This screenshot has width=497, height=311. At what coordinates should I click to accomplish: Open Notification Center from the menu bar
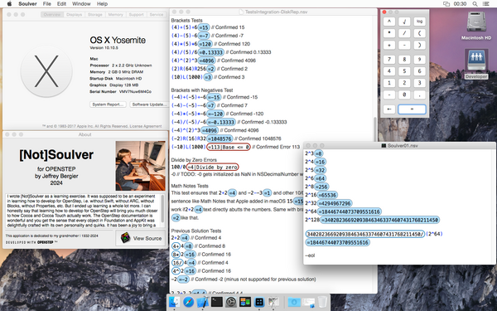(x=485, y=4)
